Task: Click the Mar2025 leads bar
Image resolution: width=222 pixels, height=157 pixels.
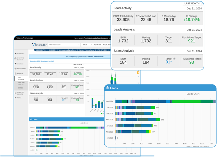Action: (138, 120)
